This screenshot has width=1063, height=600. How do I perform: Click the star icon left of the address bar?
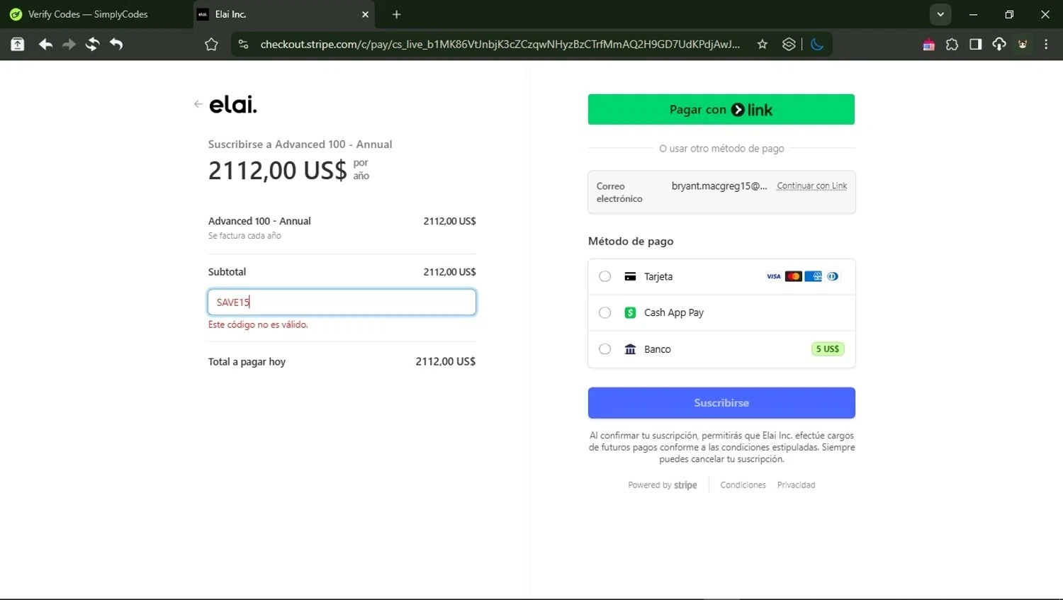[x=211, y=45]
